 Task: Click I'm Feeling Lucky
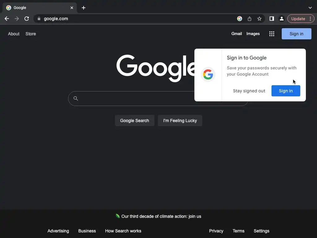pyautogui.click(x=180, y=121)
